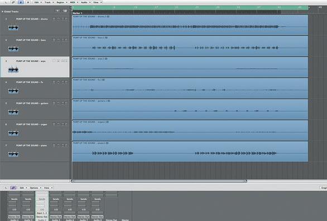Open the MIDI menu
327x221 pixels.
(74, 2)
